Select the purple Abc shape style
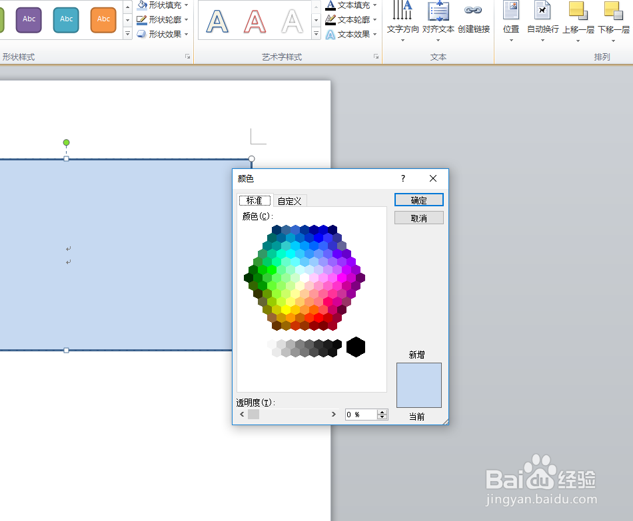Viewport: 633px width, 521px height. (x=29, y=19)
